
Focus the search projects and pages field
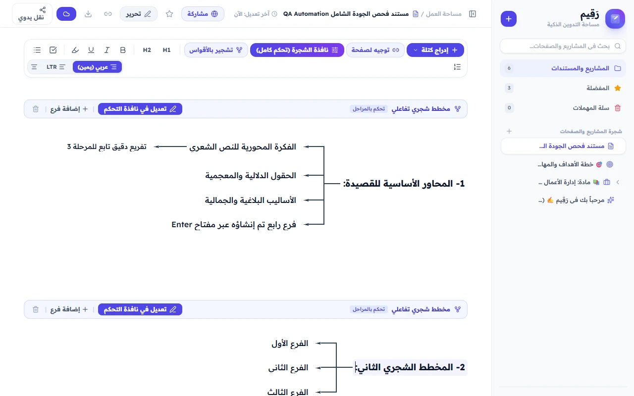[563, 46]
